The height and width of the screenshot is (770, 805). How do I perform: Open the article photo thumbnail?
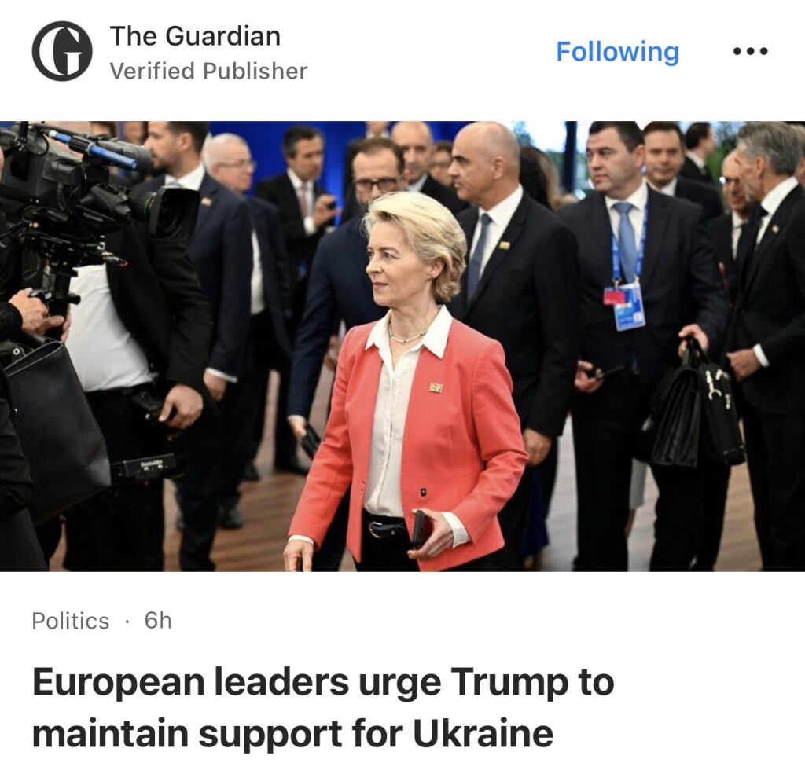pyautogui.click(x=402, y=346)
